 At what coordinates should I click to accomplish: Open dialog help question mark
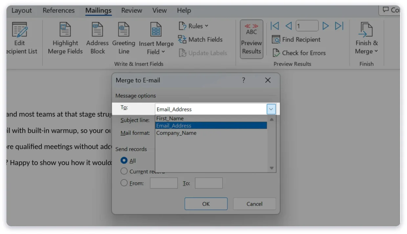[243, 80]
